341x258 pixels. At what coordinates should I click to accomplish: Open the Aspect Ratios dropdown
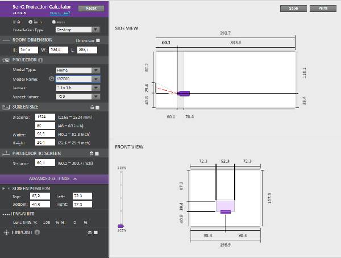[78, 97]
